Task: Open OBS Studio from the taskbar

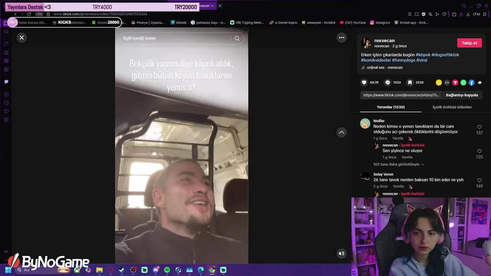Action: (x=133, y=270)
